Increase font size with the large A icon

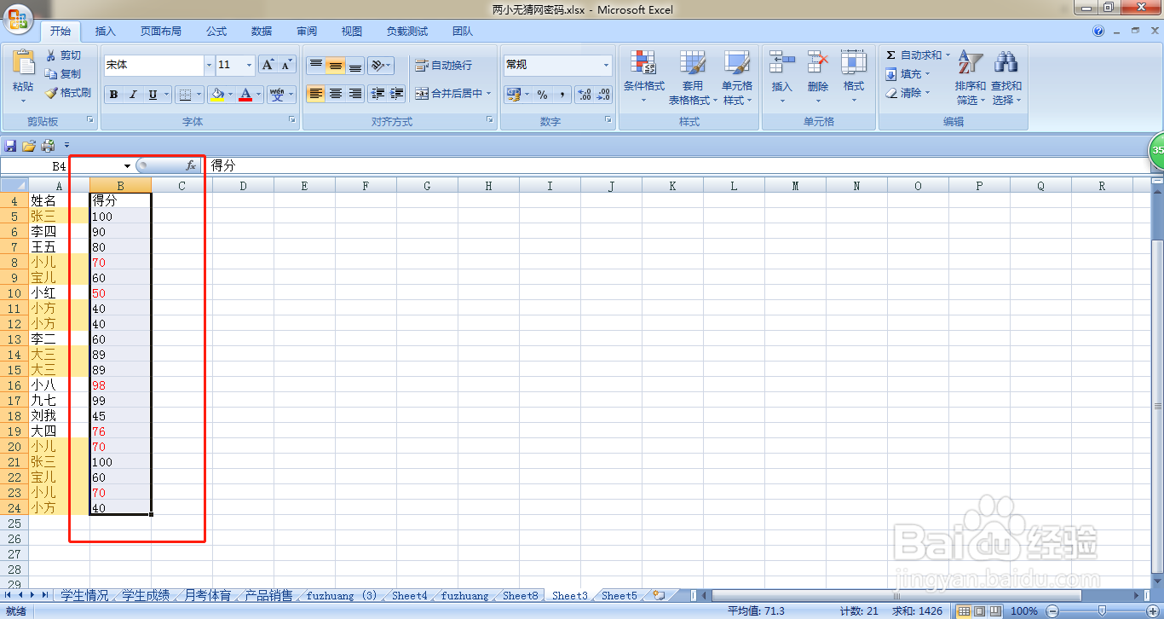coord(268,65)
